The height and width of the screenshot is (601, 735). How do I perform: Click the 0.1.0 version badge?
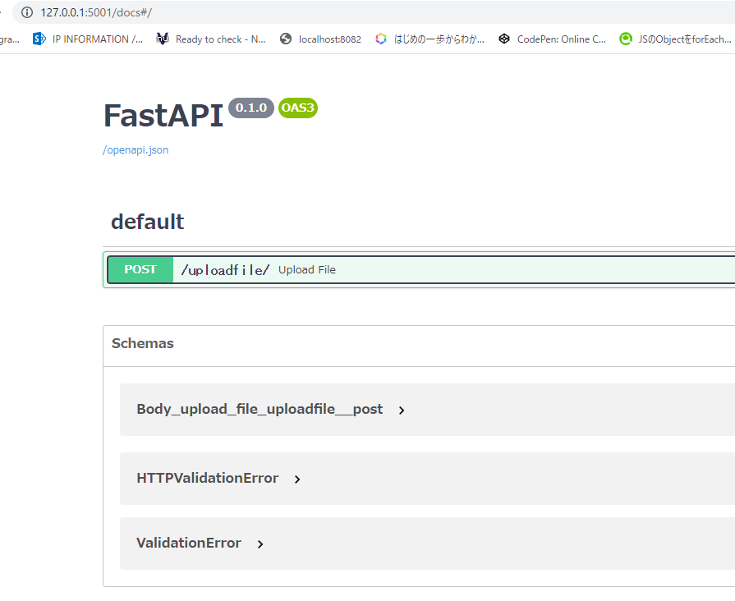tap(251, 108)
